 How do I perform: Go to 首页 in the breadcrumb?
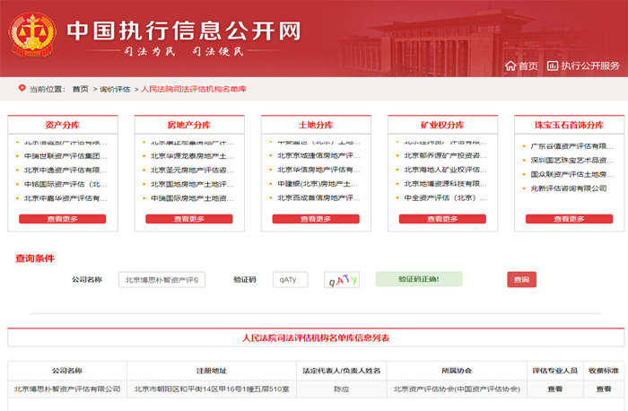81,89
